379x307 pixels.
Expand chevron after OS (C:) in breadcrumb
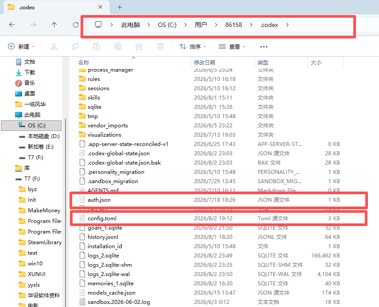[x=186, y=25]
